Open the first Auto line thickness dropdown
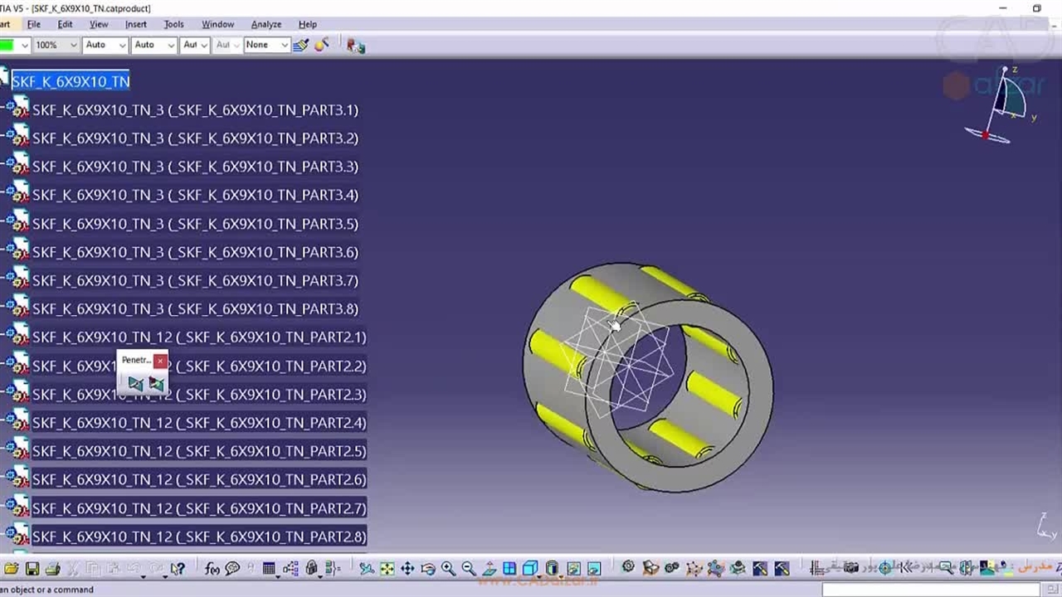 (x=122, y=45)
